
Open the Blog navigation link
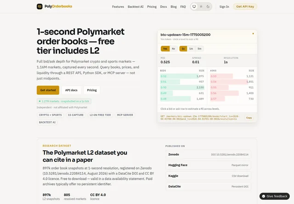(174, 7)
